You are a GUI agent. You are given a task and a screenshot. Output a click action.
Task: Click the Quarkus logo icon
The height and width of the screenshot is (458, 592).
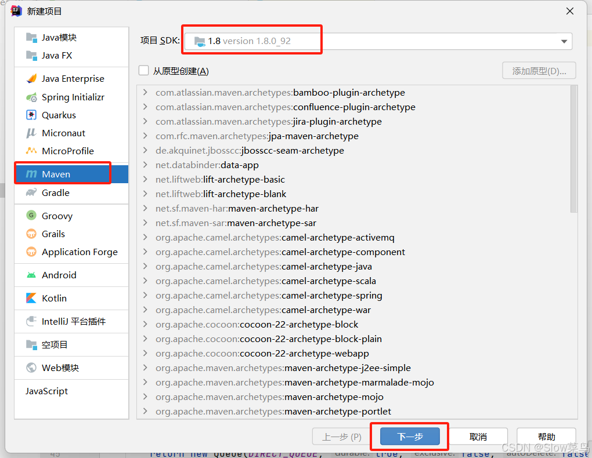point(31,115)
